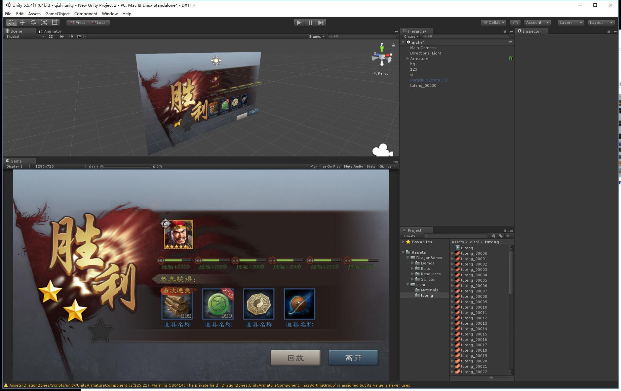Toggle scene audio speaker icon
Viewport: 621px width, 391px height.
71,36
